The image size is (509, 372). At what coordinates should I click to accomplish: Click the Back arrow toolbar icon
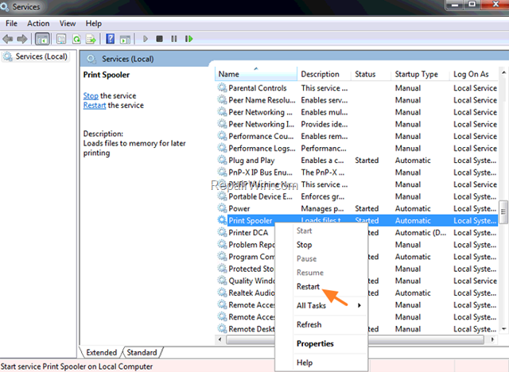click(8, 39)
